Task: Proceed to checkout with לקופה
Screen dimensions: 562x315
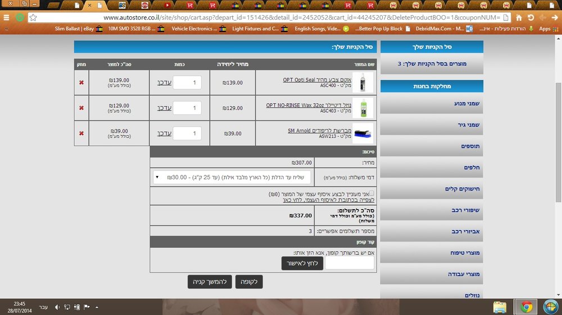Action: [249, 282]
